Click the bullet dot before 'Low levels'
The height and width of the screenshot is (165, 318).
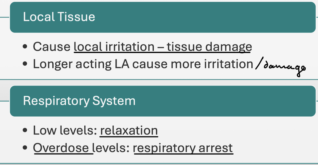tap(25, 131)
